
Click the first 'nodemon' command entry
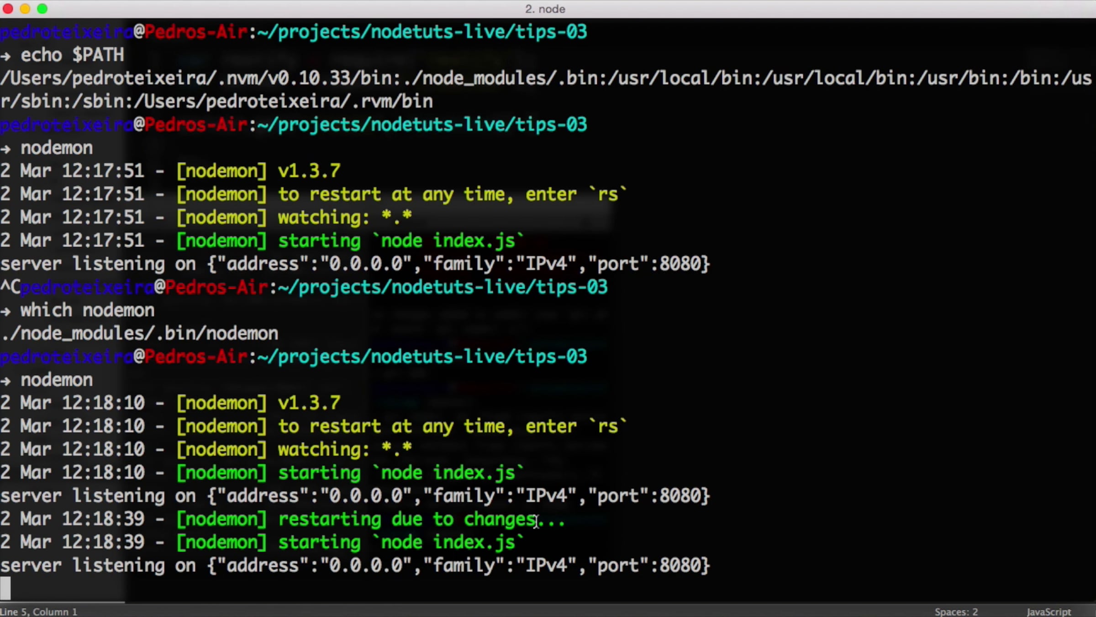[57, 148]
